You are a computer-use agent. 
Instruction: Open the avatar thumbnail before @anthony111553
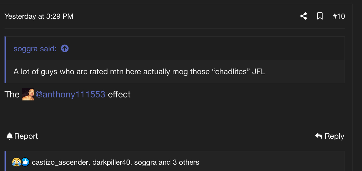[28, 94]
